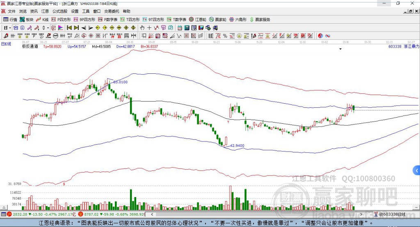Screen dimensions: 420x227
Task: Jump to last bar icon
Action: pyautogui.click(x=76, y=28)
